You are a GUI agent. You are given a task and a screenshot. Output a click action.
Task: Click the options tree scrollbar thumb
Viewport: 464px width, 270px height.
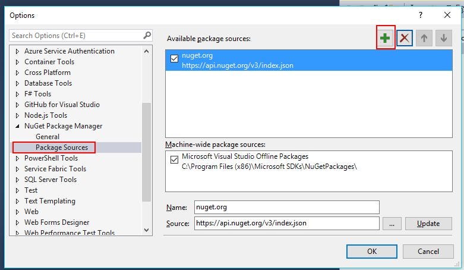click(146, 152)
